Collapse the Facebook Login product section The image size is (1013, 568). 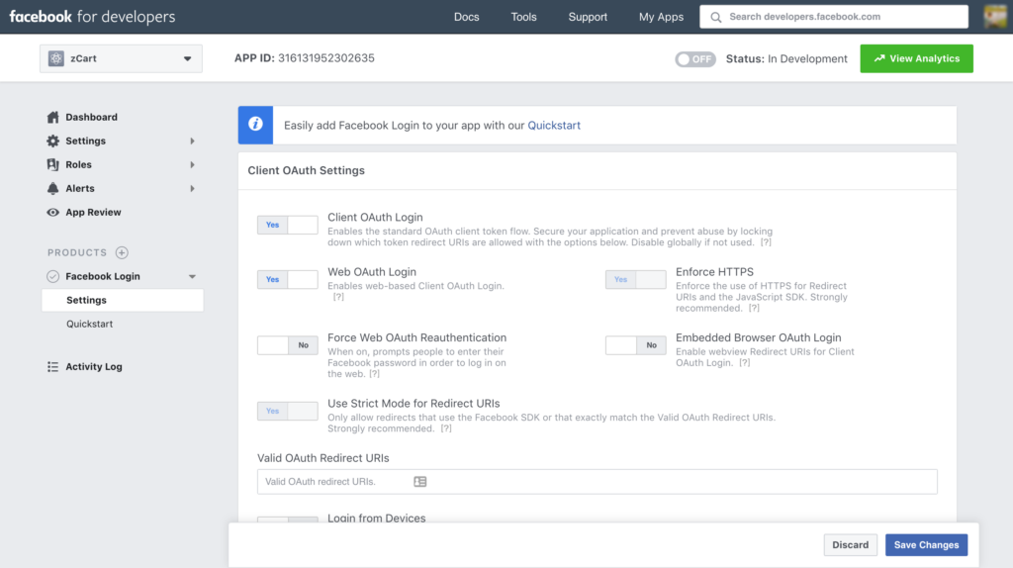pos(192,276)
